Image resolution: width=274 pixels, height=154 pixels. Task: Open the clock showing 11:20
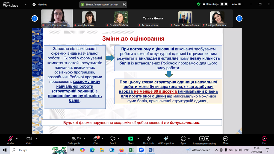click(257, 150)
